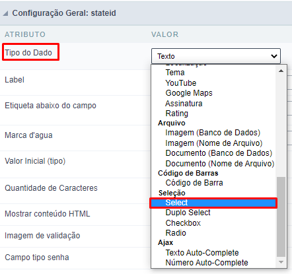Choose Google Maps from the list
The image size is (292, 274).
coord(189,93)
